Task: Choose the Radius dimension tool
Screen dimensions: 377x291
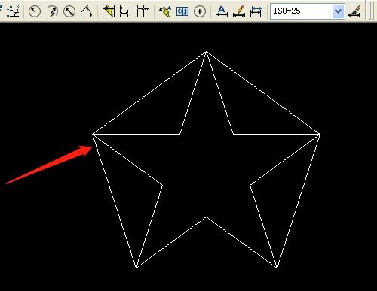Action: point(35,11)
